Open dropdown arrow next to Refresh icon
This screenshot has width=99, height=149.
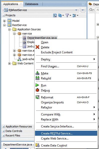[63, 15]
